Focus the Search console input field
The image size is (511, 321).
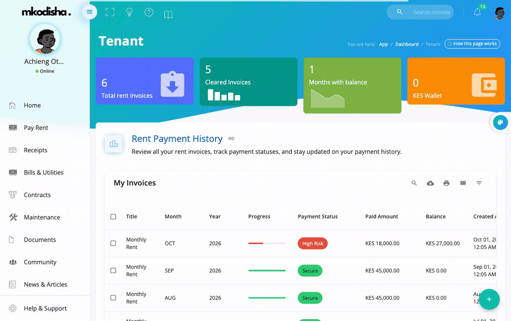coord(431,12)
